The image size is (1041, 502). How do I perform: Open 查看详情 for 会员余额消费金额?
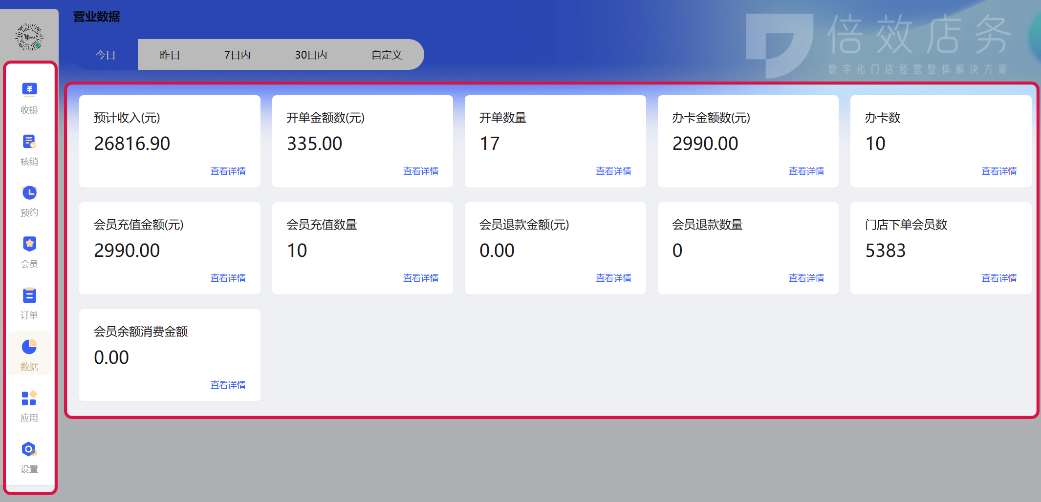(228, 385)
